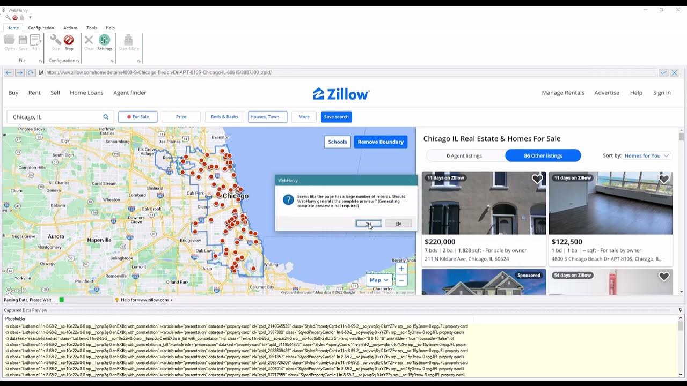Favorite the $220,000 listing with heart icon
Image resolution: width=687 pixels, height=386 pixels.
[x=537, y=179]
